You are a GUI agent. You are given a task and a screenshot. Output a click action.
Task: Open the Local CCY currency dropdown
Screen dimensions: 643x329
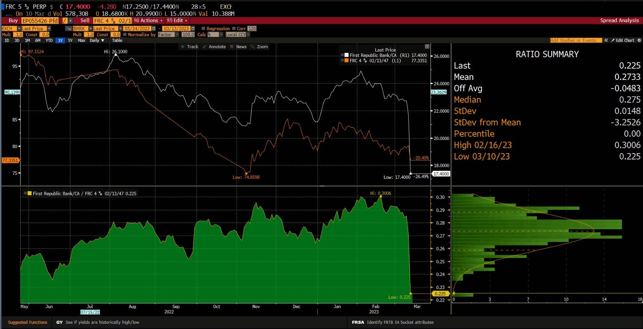[x=248, y=34]
